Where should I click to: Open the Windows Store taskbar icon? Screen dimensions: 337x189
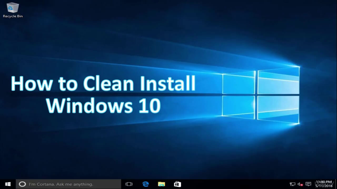(x=177, y=184)
